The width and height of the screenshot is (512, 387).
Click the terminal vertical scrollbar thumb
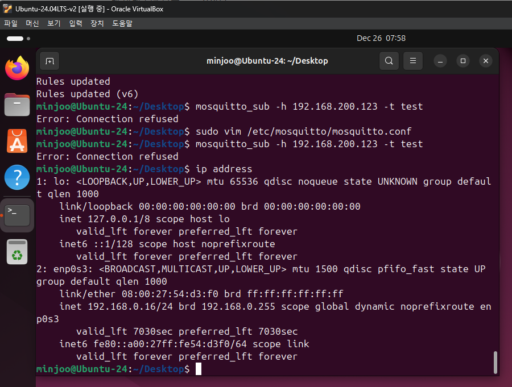pyautogui.click(x=496, y=362)
